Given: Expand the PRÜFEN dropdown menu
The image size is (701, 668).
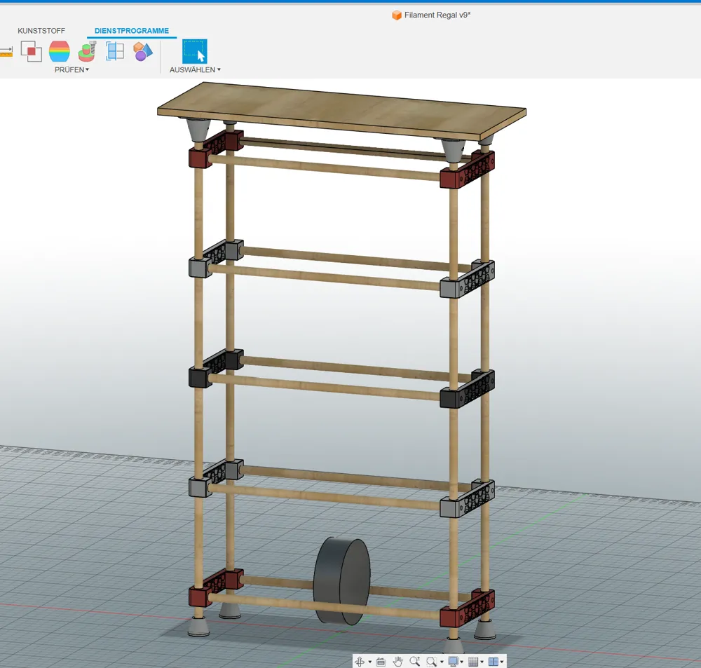Looking at the screenshot, I should 72,69.
